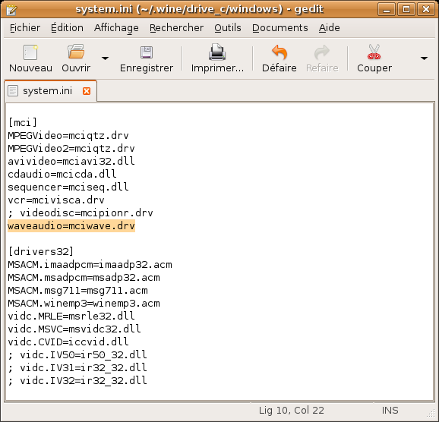Cut selection with the Couper scissors icon
439x422 pixels.
pos(374,52)
